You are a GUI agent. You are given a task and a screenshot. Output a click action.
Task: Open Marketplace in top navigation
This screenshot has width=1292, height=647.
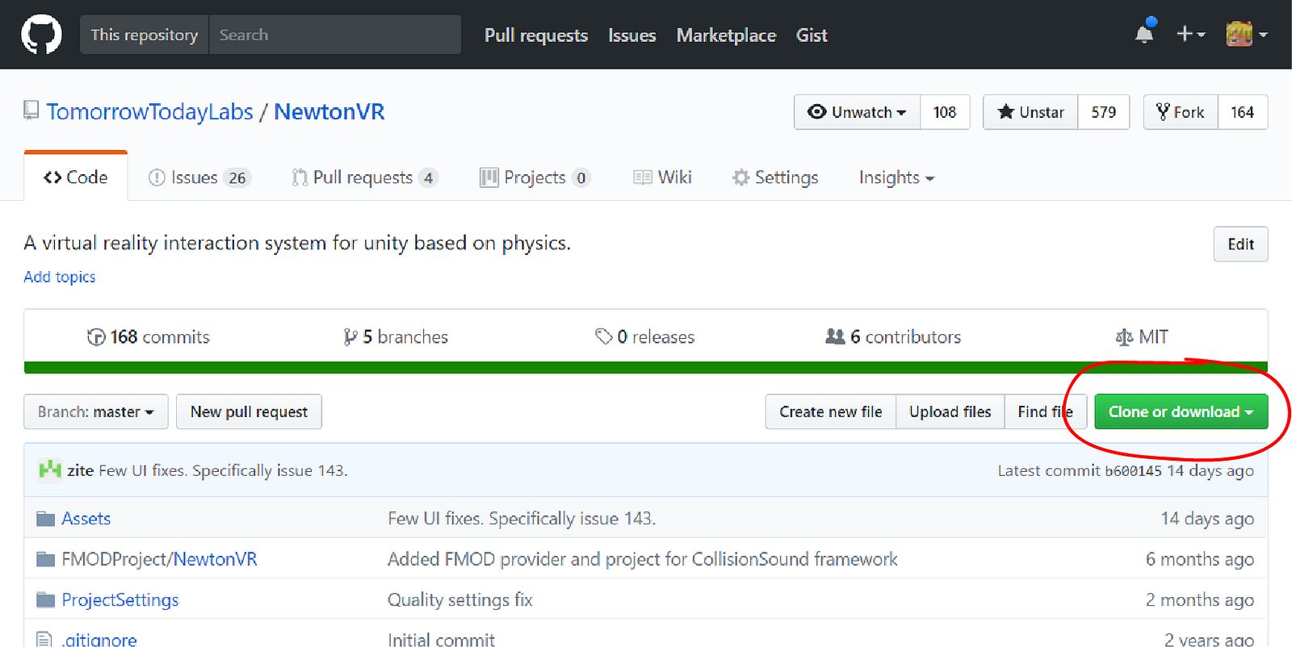click(x=726, y=35)
